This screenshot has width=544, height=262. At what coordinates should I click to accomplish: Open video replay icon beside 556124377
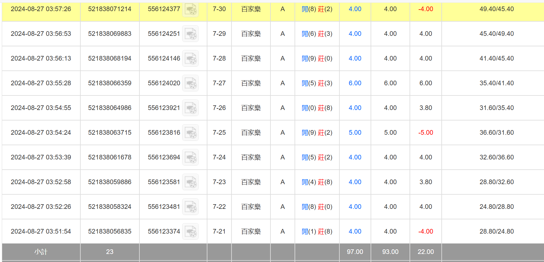[x=190, y=9]
